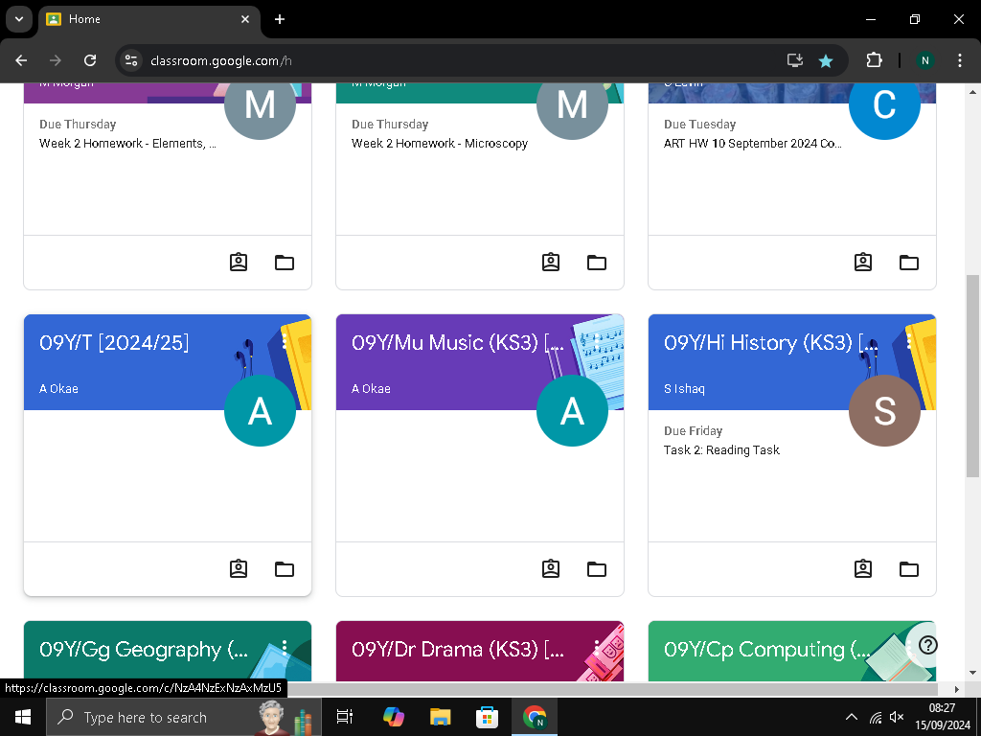This screenshot has width=981, height=736.
Task: Open the Chrome extensions puzzle icon
Action: tap(874, 60)
